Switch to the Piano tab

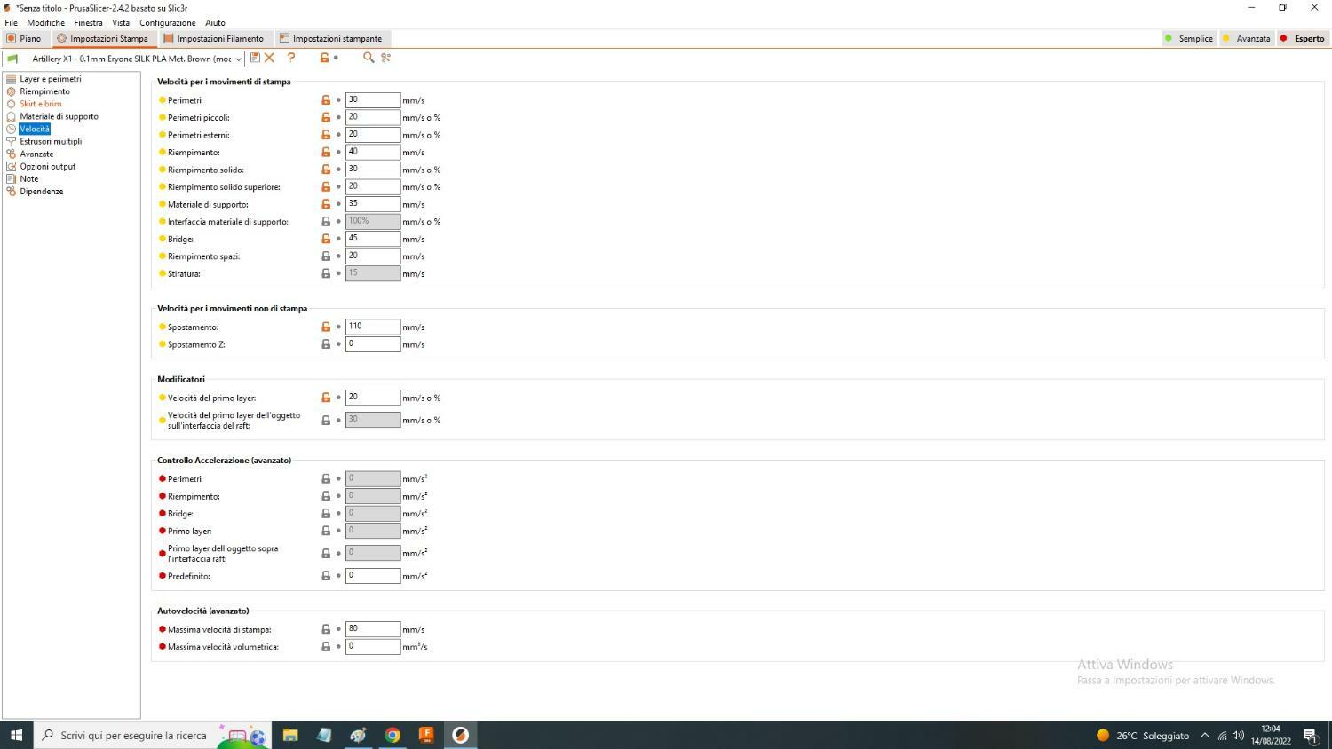pyautogui.click(x=24, y=38)
